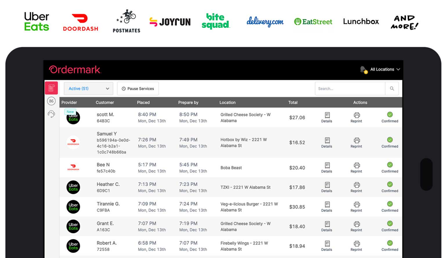This screenshot has height=258, width=446.
Task: Click Confirmed status for Samuel Y order
Action: (x=390, y=143)
